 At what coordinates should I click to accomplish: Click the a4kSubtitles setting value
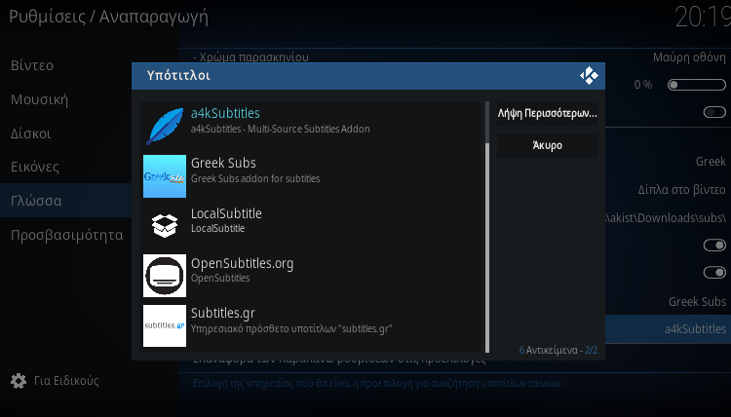(695, 329)
